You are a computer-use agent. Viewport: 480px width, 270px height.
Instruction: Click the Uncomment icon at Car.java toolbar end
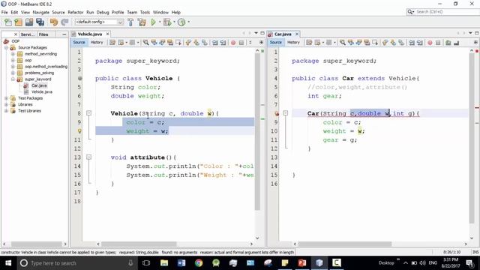pos(457,43)
